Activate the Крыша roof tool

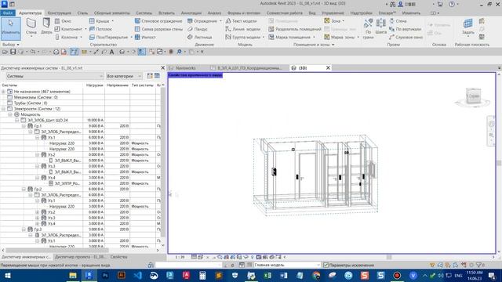click(100, 21)
